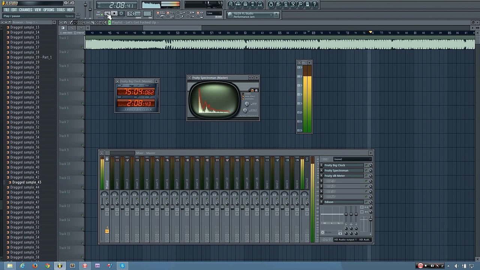Screen dimensions: 480x270
Task: Click the playlist timeline position marker
Action: coord(371,33)
